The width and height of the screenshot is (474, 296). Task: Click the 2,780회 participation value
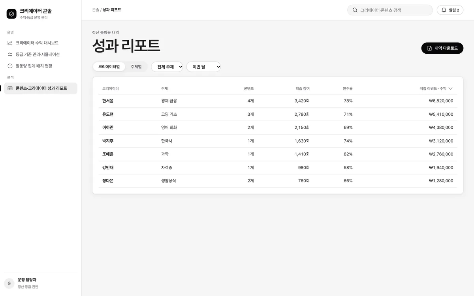(302, 114)
